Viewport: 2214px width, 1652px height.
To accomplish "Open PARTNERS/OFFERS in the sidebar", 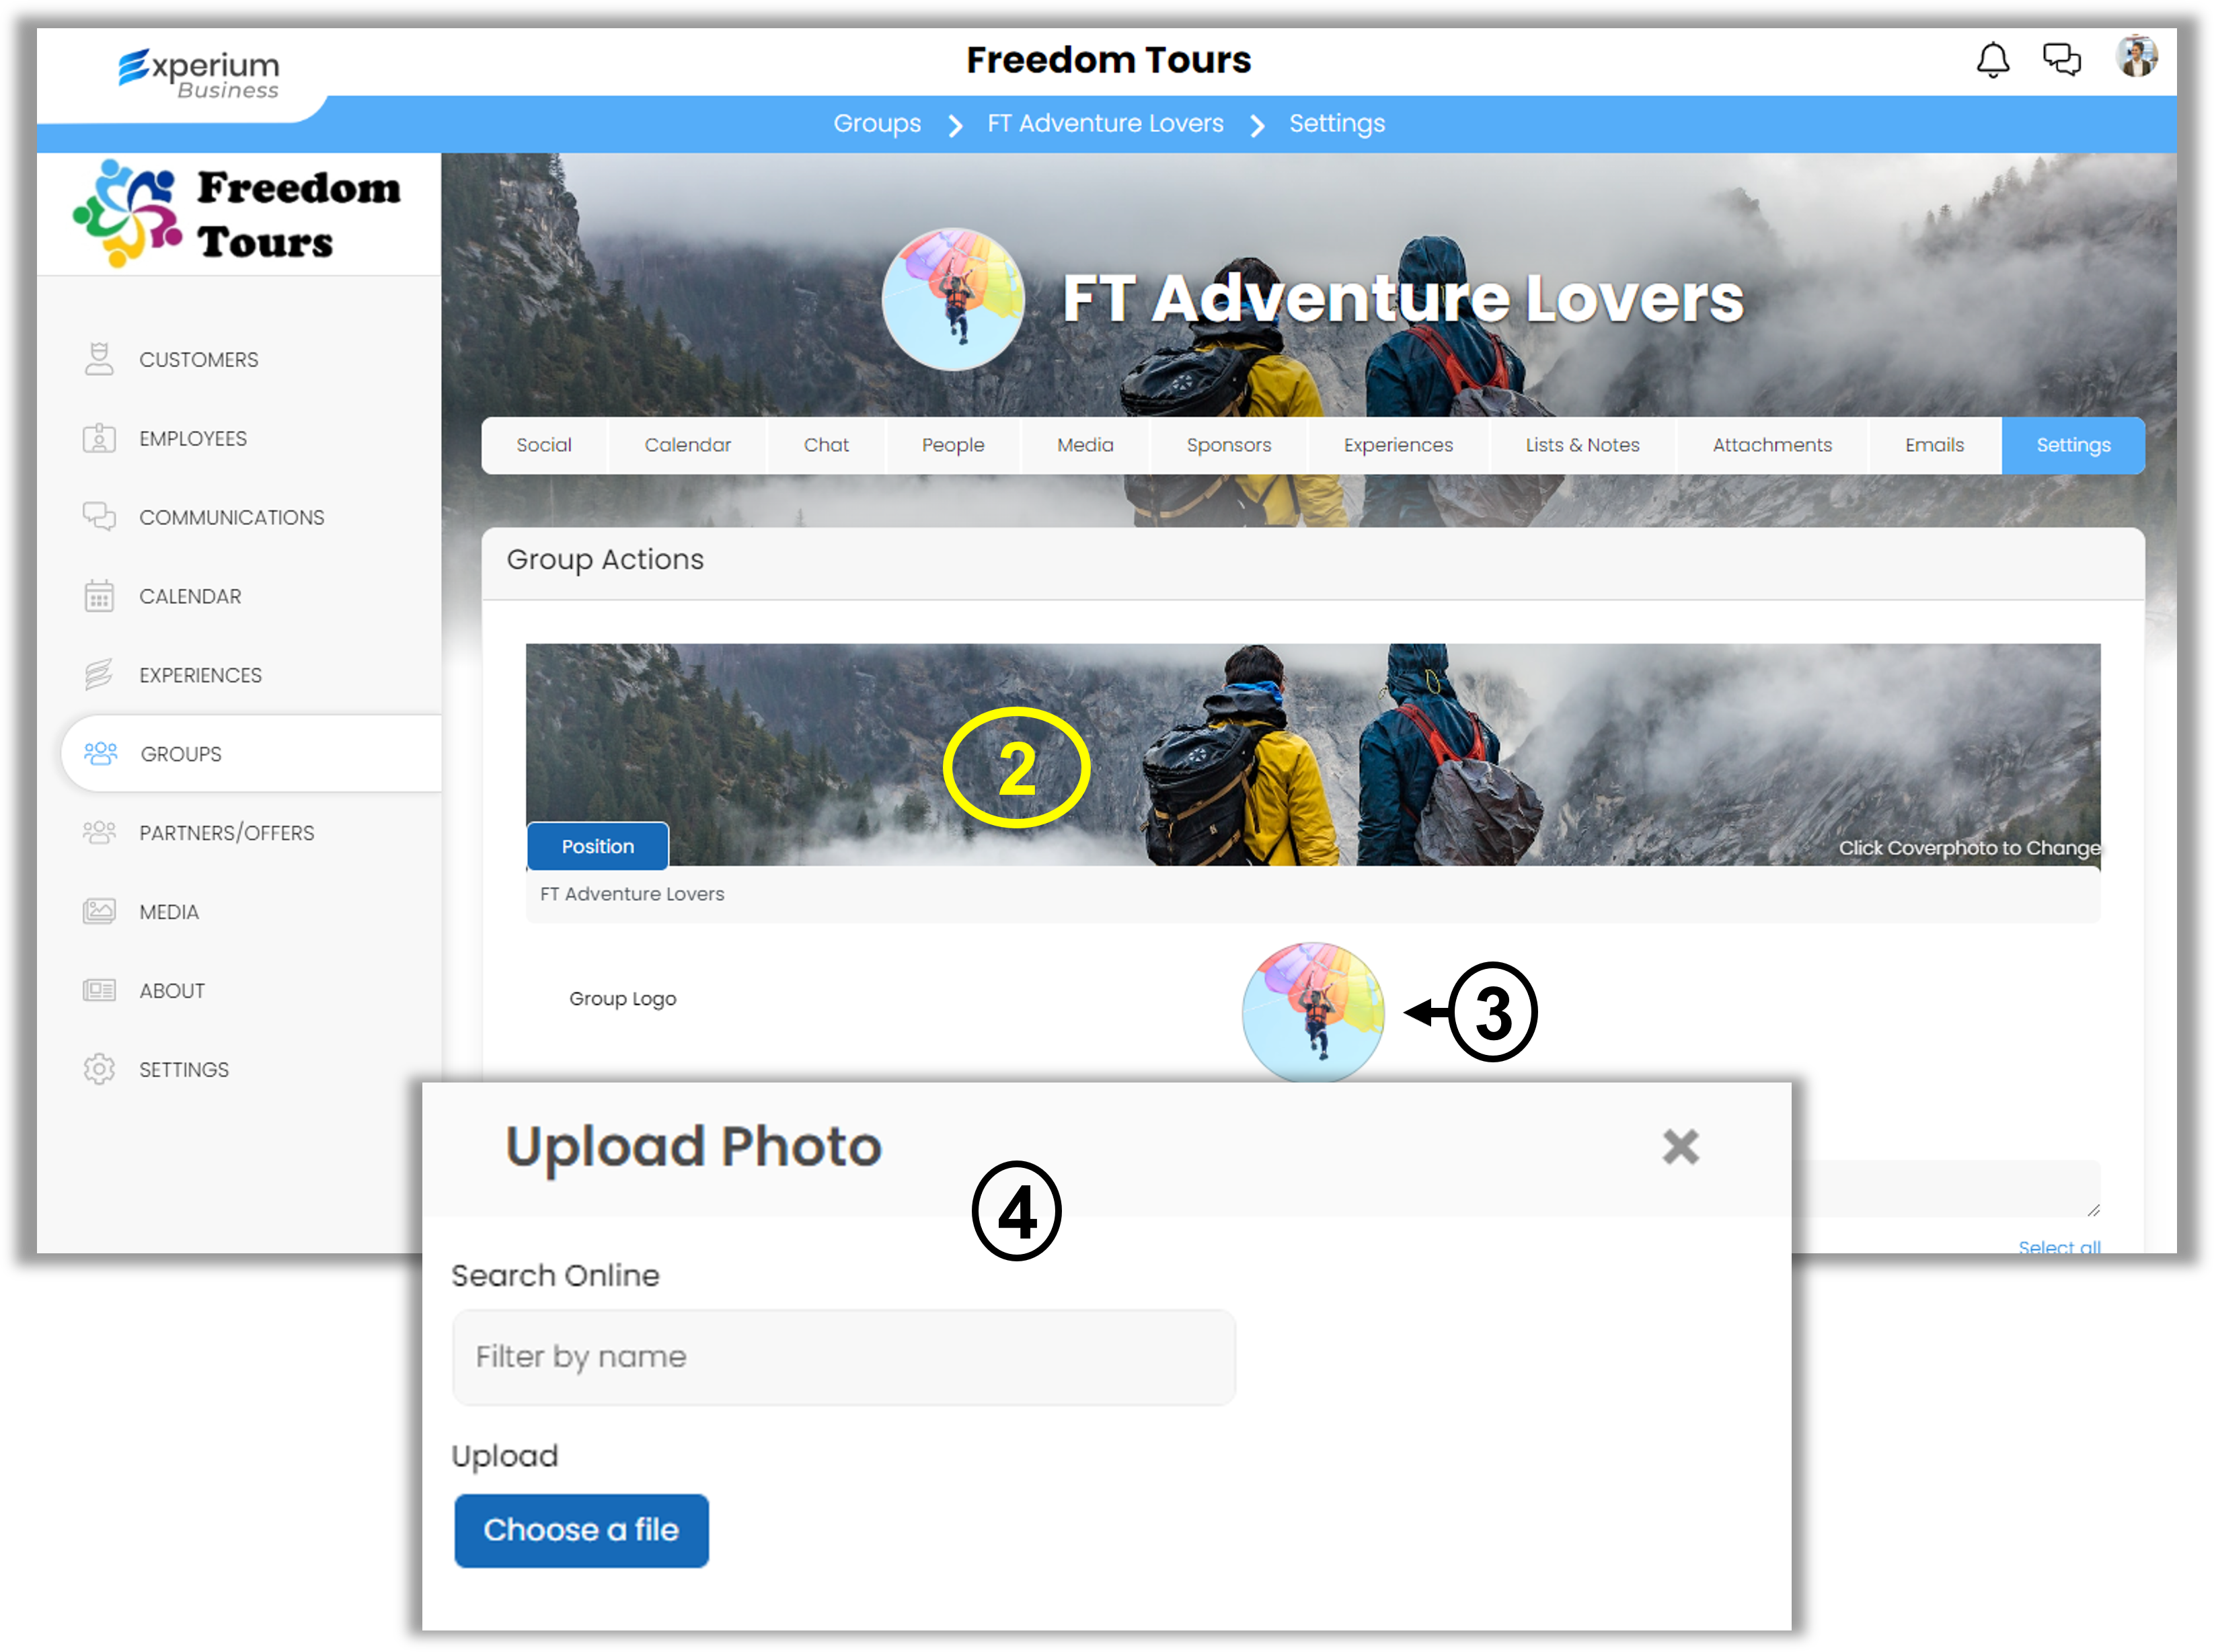I will point(226,833).
